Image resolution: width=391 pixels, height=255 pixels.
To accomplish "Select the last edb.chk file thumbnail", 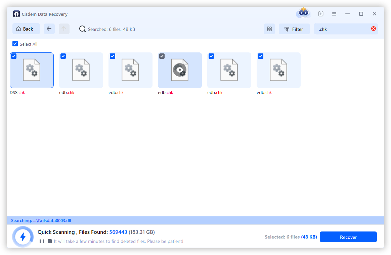I will pos(278,70).
